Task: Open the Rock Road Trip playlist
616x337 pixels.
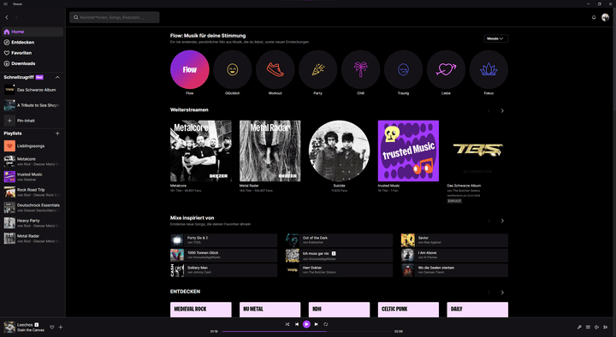Action: pyautogui.click(x=33, y=192)
